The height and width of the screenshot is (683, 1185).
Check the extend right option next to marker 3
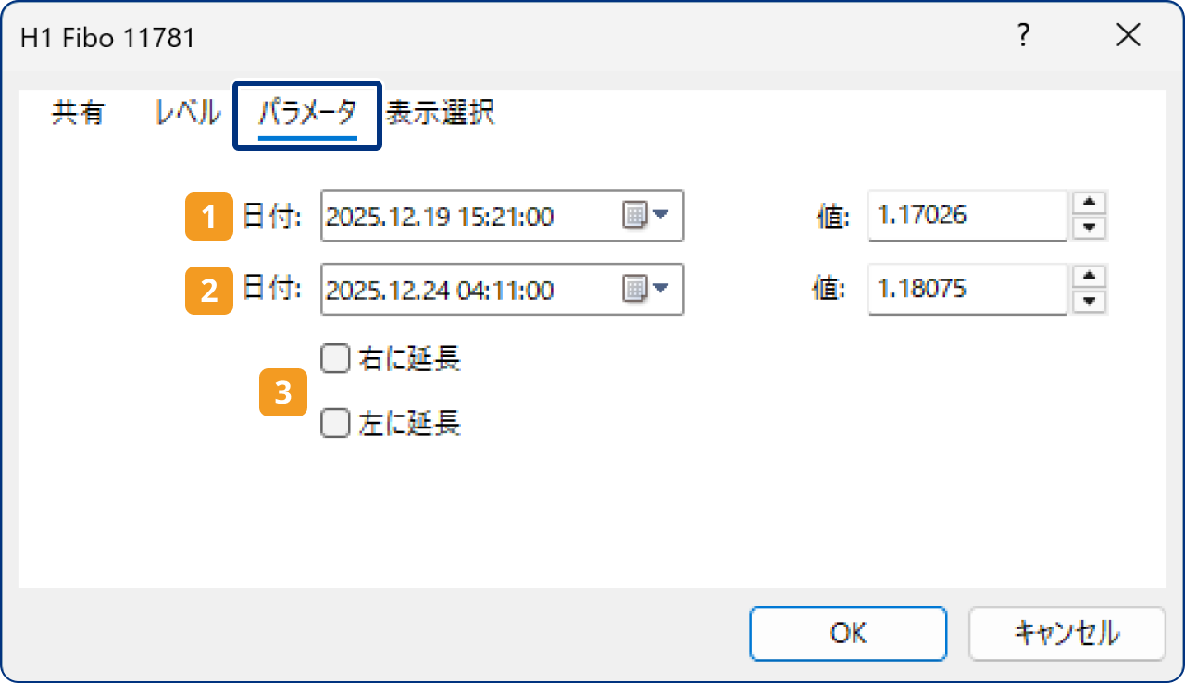pyautogui.click(x=335, y=358)
